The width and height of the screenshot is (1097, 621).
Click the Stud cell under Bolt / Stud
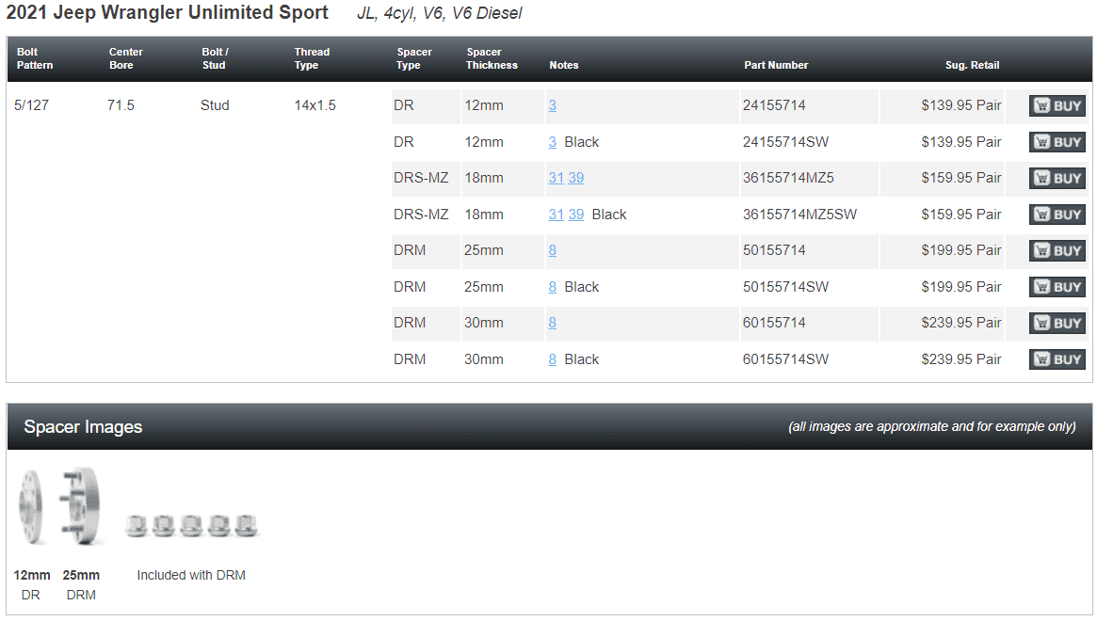[x=215, y=105]
